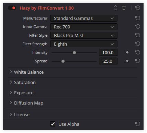Reset the Filter Style setting

coord(138,35)
